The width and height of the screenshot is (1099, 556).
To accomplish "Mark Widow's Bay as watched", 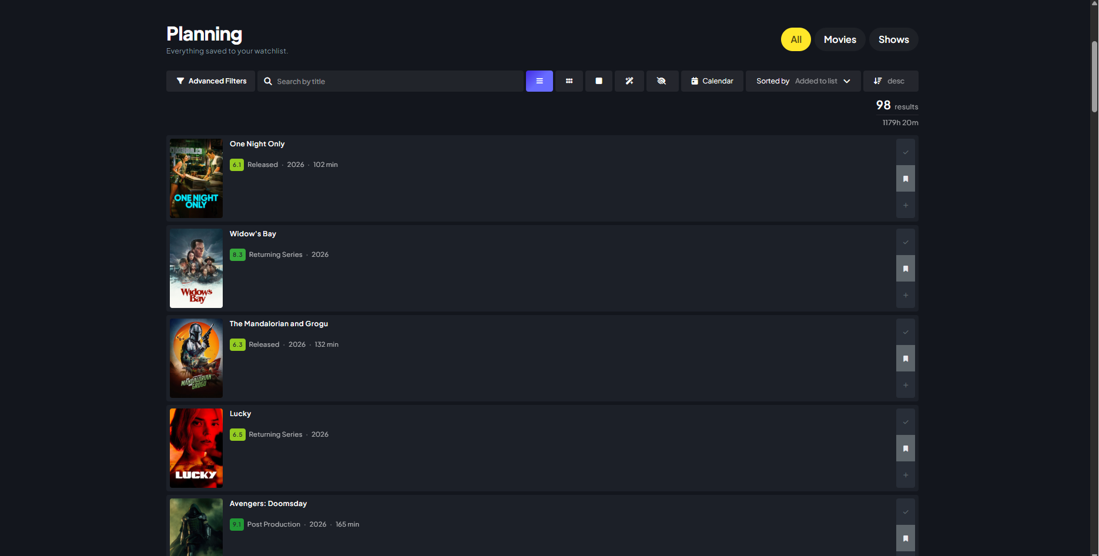I will pos(906,242).
